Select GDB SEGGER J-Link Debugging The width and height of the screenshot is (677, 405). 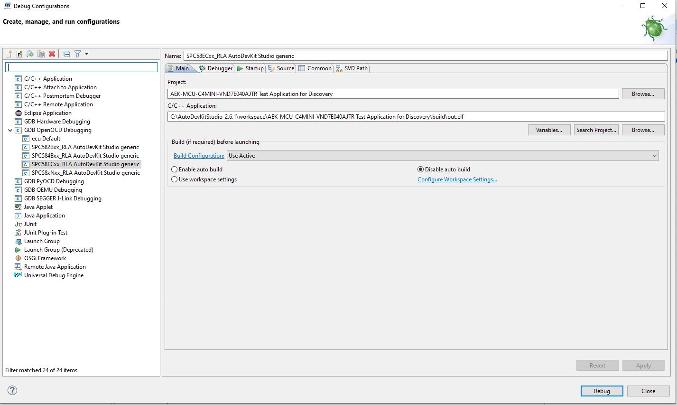point(63,198)
